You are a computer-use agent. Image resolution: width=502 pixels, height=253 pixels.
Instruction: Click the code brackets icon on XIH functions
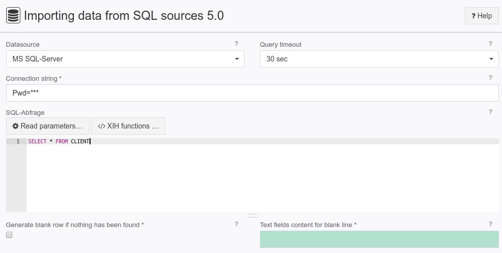[102, 126]
